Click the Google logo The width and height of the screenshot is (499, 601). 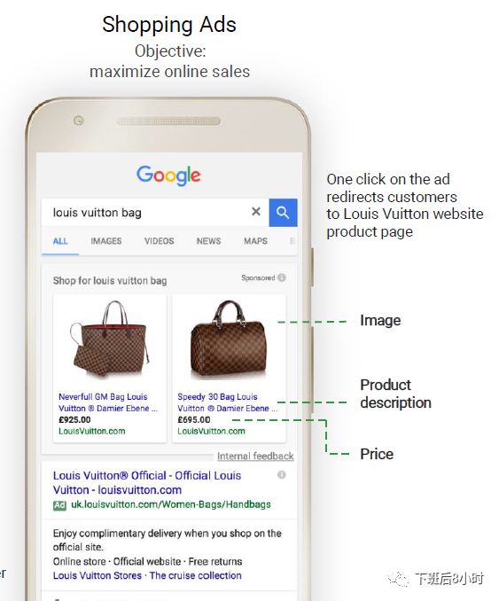(168, 176)
